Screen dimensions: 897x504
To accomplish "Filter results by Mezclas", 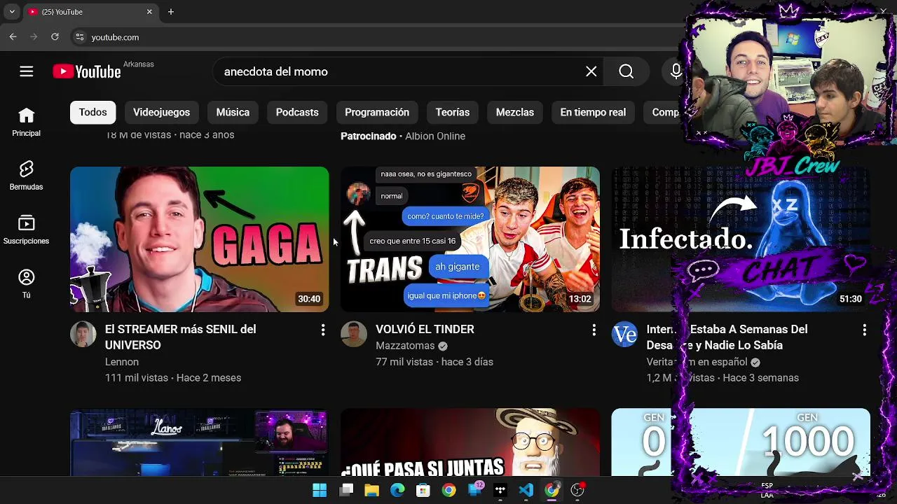I will 515,112.
